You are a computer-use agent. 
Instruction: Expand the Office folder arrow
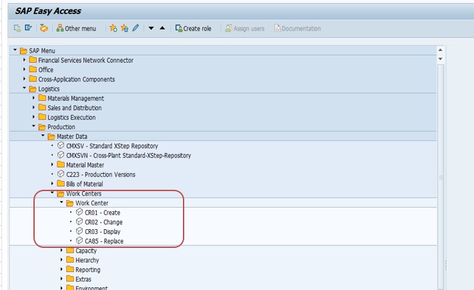click(24, 69)
